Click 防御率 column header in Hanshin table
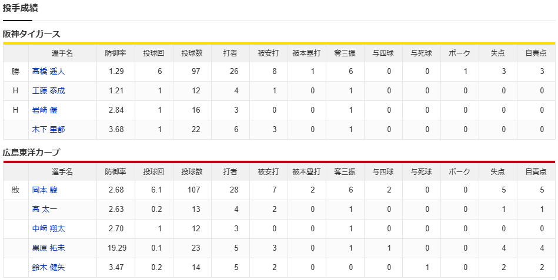The width and height of the screenshot is (558, 280). 116,53
